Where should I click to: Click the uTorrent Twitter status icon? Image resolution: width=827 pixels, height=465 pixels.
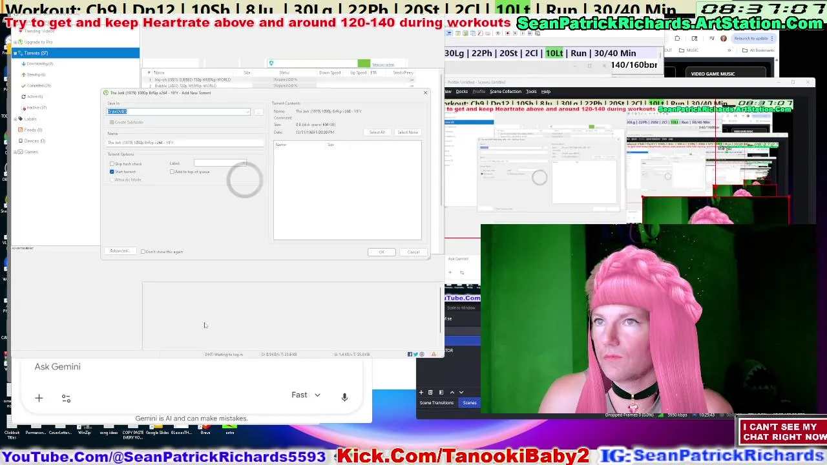(x=415, y=354)
